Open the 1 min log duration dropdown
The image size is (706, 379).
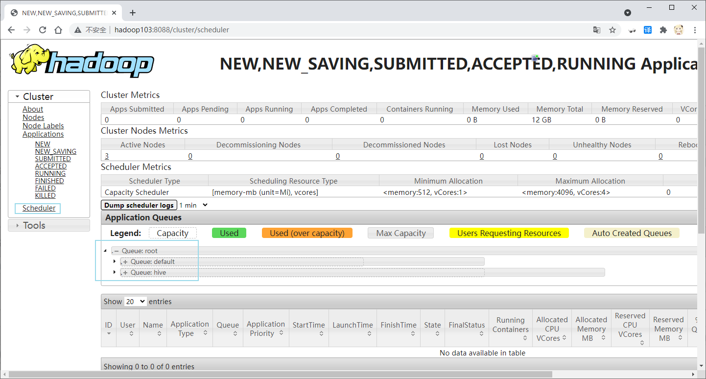[x=194, y=205]
